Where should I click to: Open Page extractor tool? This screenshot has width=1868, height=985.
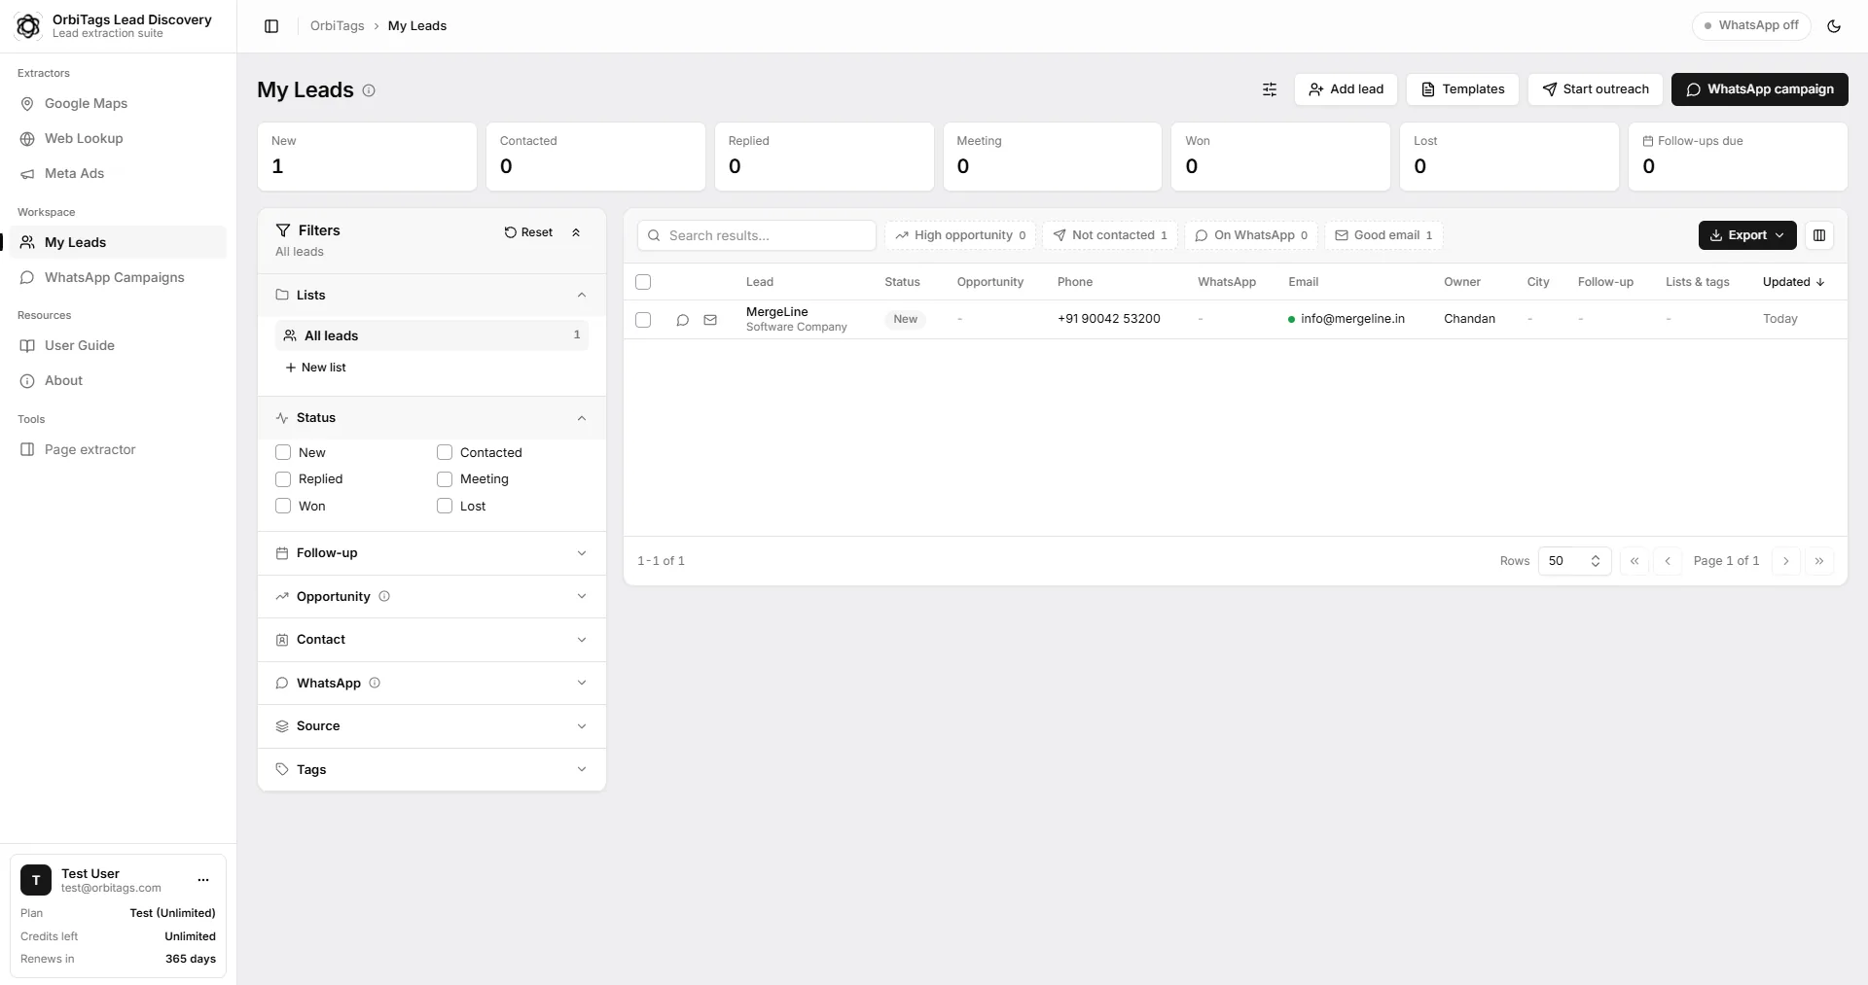pyautogui.click(x=118, y=450)
